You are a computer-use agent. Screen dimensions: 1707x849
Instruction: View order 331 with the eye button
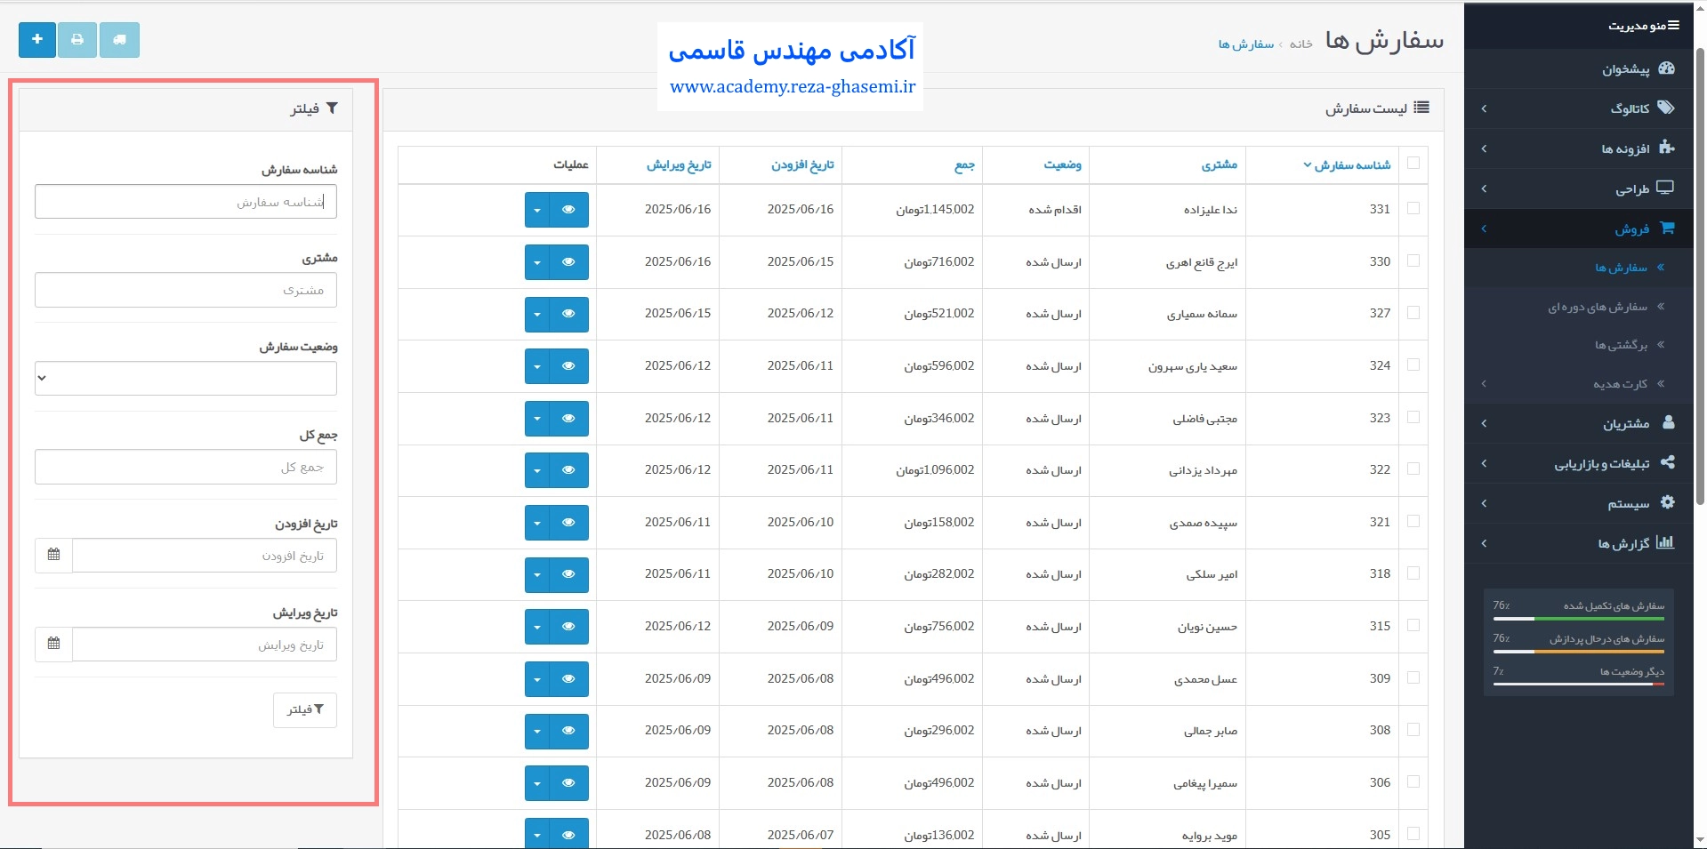pos(569,210)
